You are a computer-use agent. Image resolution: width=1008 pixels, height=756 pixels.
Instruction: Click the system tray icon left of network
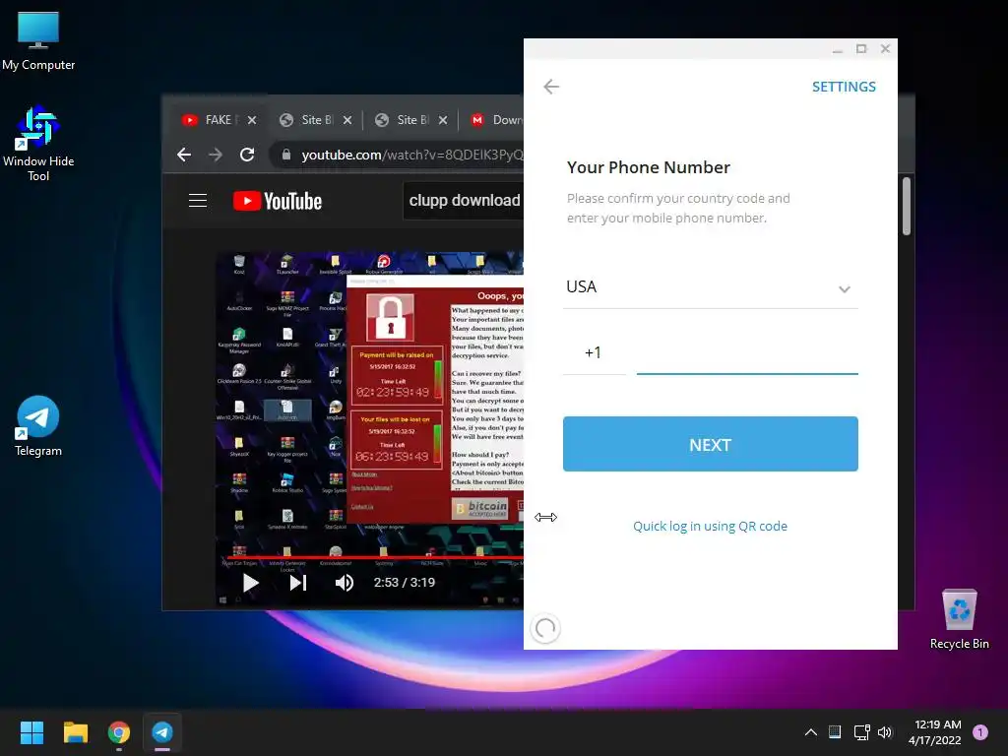pos(835,731)
